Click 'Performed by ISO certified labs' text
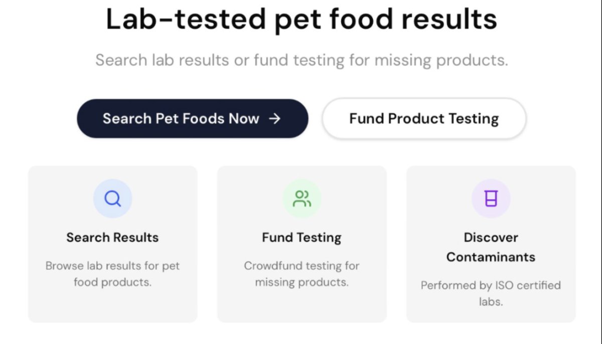This screenshot has width=602, height=344. 491,293
